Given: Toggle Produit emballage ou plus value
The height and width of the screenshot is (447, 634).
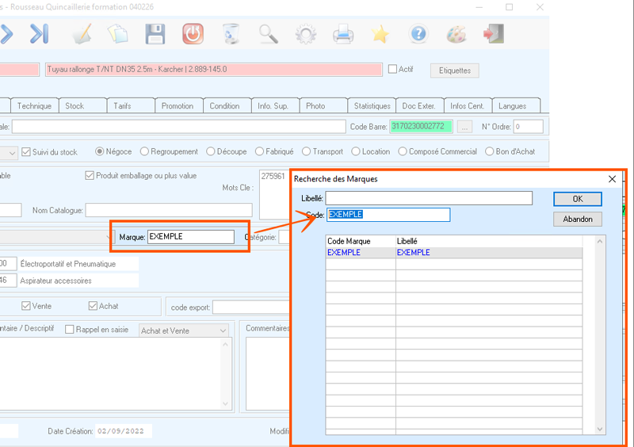Looking at the screenshot, I should point(90,176).
